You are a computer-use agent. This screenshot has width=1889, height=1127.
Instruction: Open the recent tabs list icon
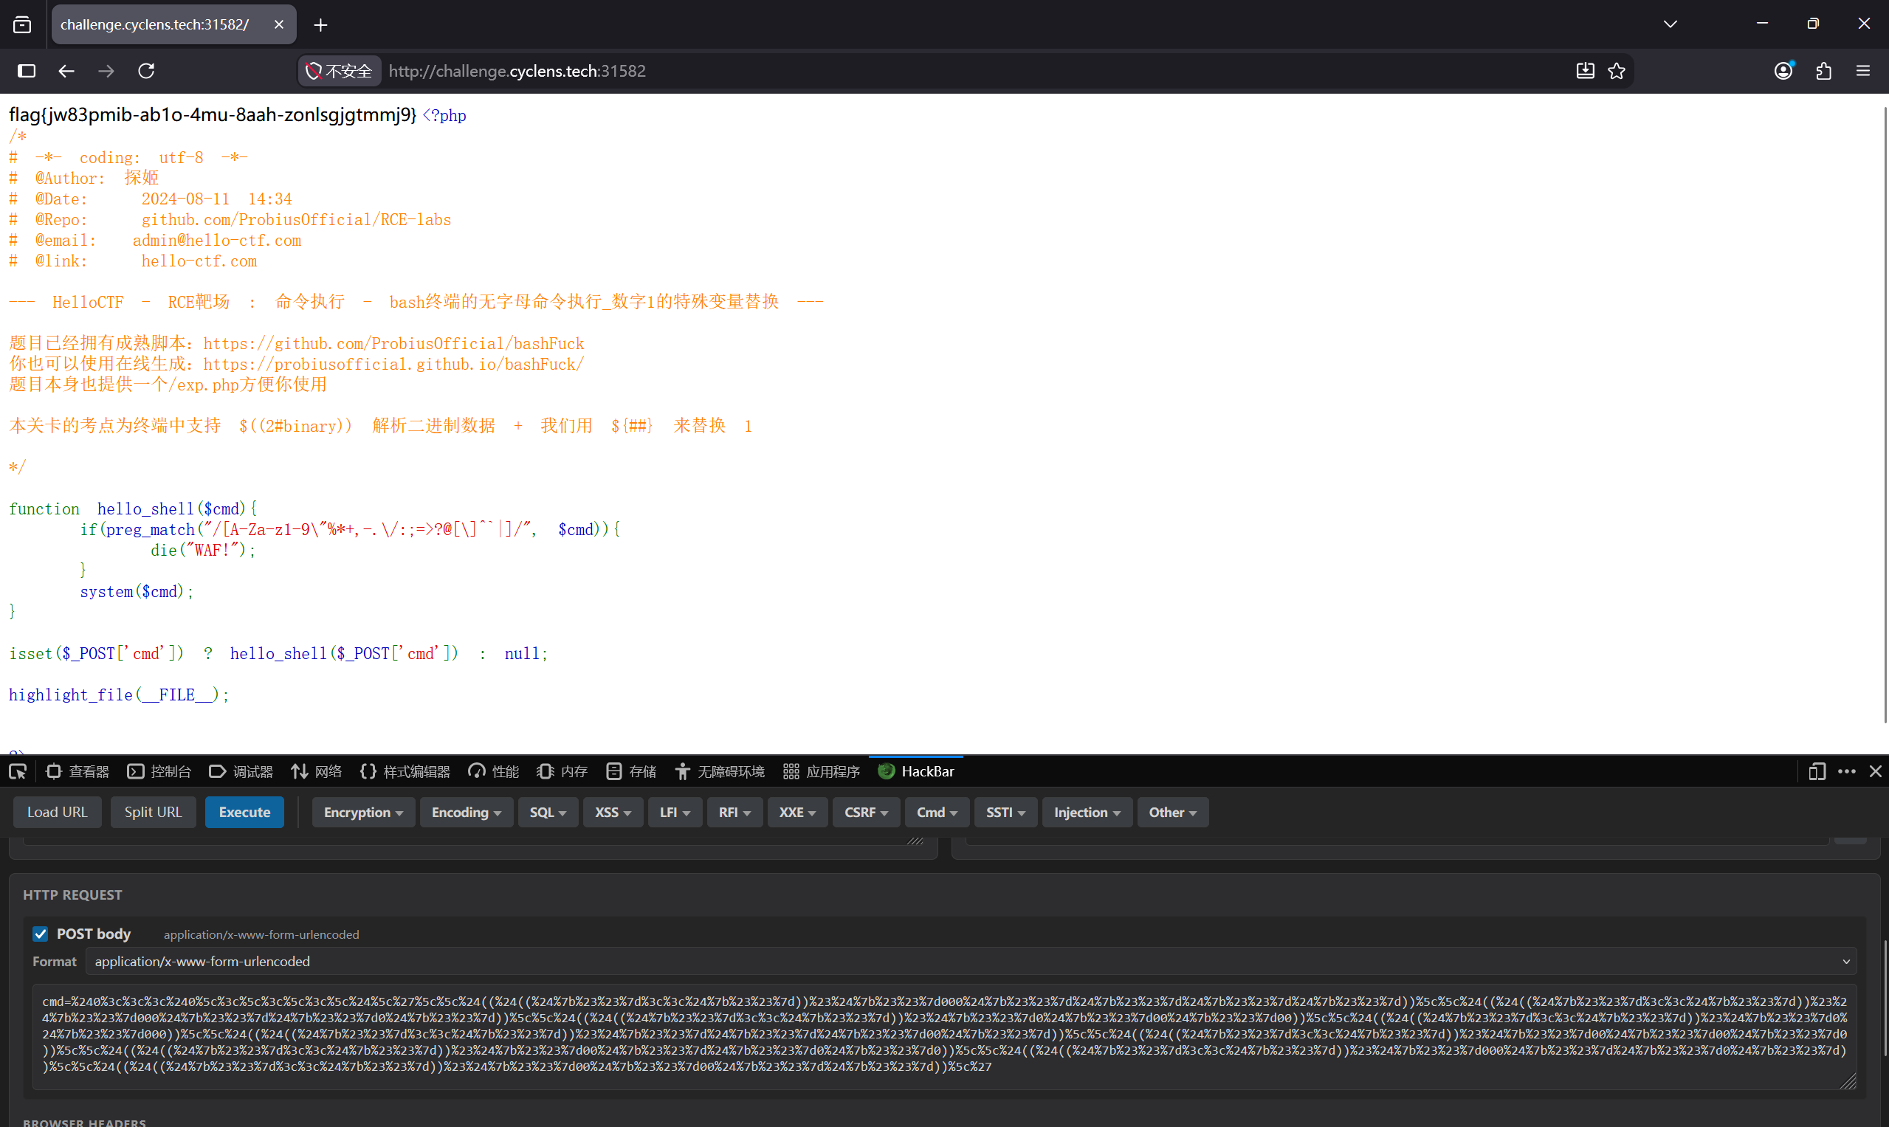tap(23, 25)
